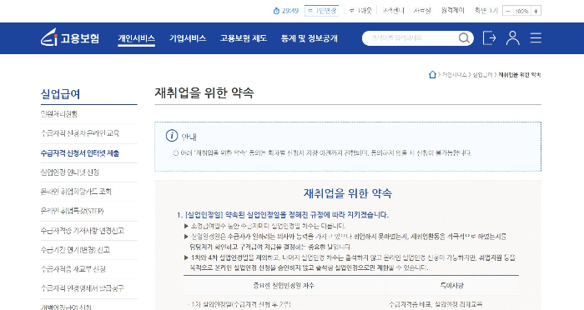Click the 특이사항 table header

pyautogui.click(x=452, y=286)
